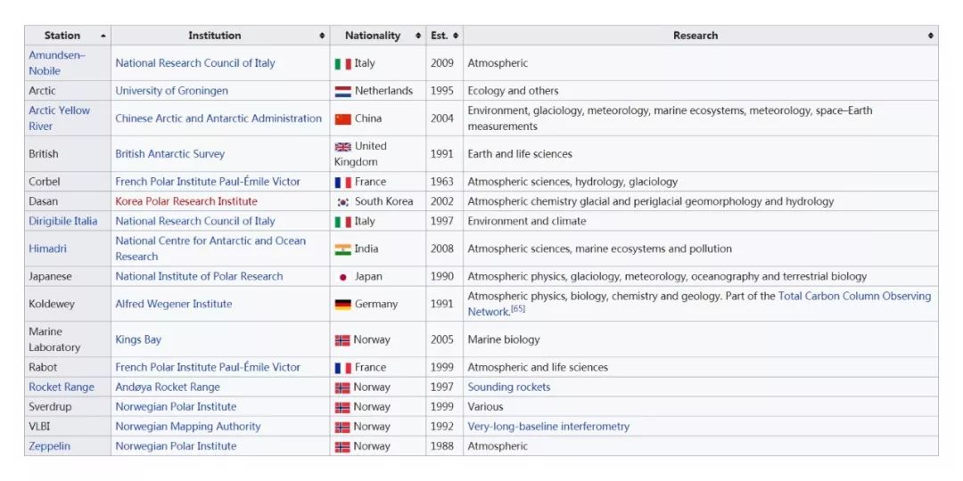Open the Arctic Yellow River station link

click(x=59, y=118)
